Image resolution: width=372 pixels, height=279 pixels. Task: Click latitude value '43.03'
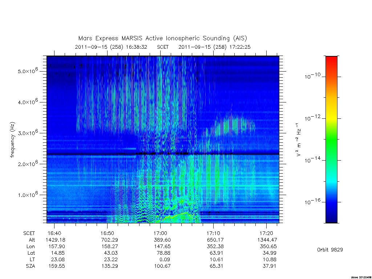click(x=111, y=253)
